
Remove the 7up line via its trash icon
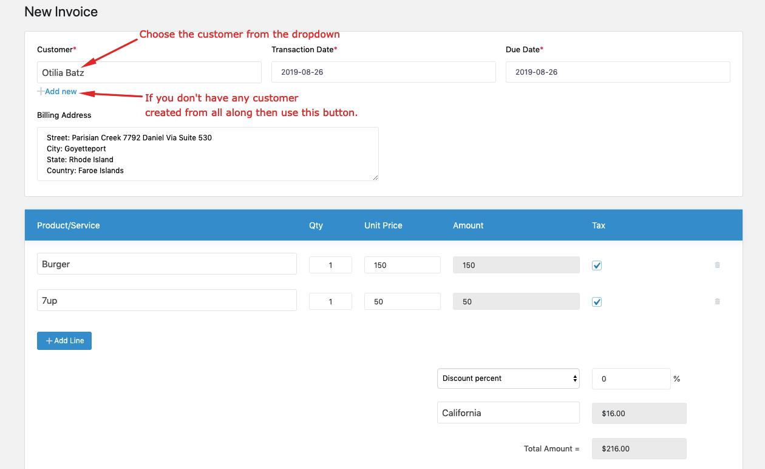point(717,301)
